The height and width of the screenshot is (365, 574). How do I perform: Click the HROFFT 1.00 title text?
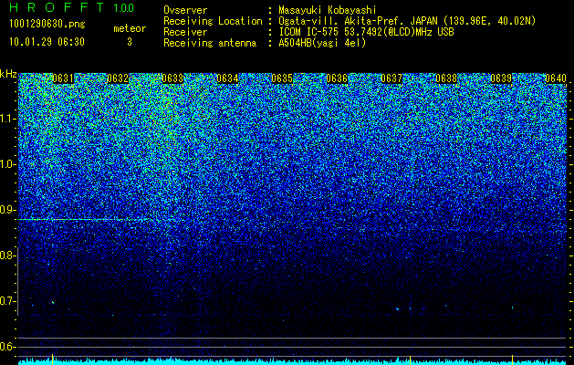tap(72, 7)
